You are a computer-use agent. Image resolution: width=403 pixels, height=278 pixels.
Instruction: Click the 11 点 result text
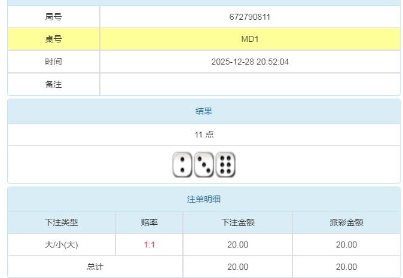click(x=203, y=135)
